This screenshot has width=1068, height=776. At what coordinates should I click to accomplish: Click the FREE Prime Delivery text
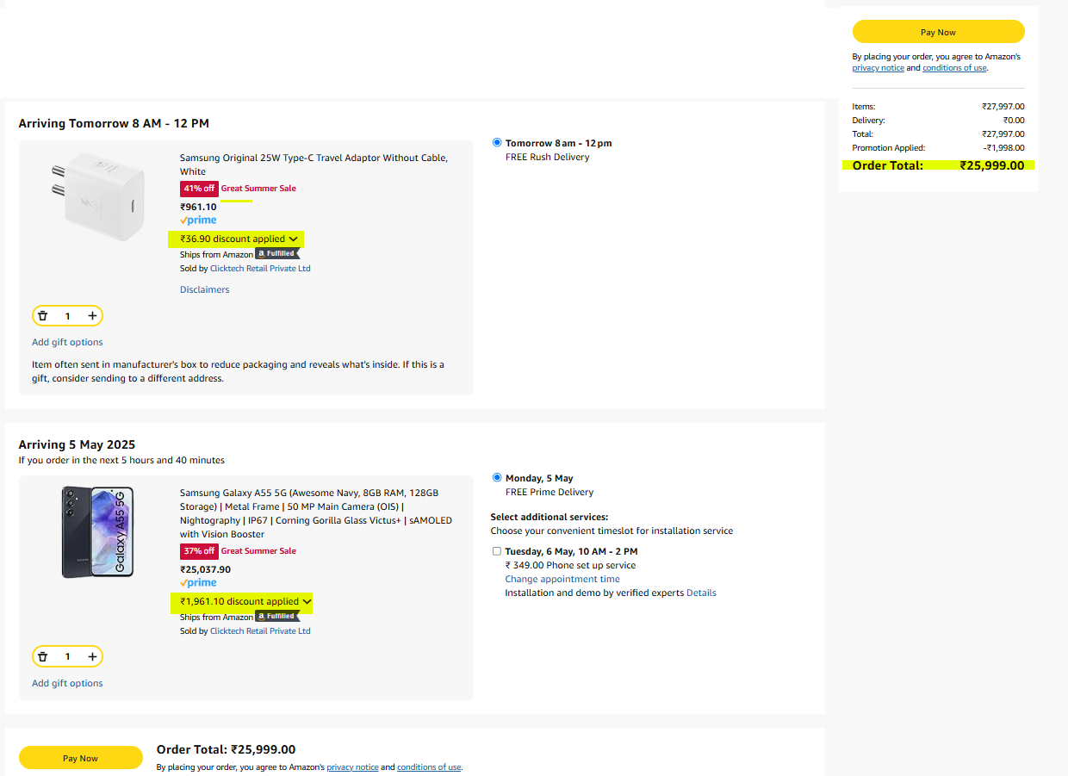click(x=550, y=492)
